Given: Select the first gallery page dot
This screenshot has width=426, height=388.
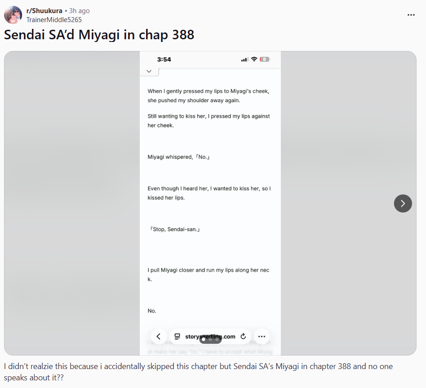Looking at the screenshot, I should [x=203, y=339].
